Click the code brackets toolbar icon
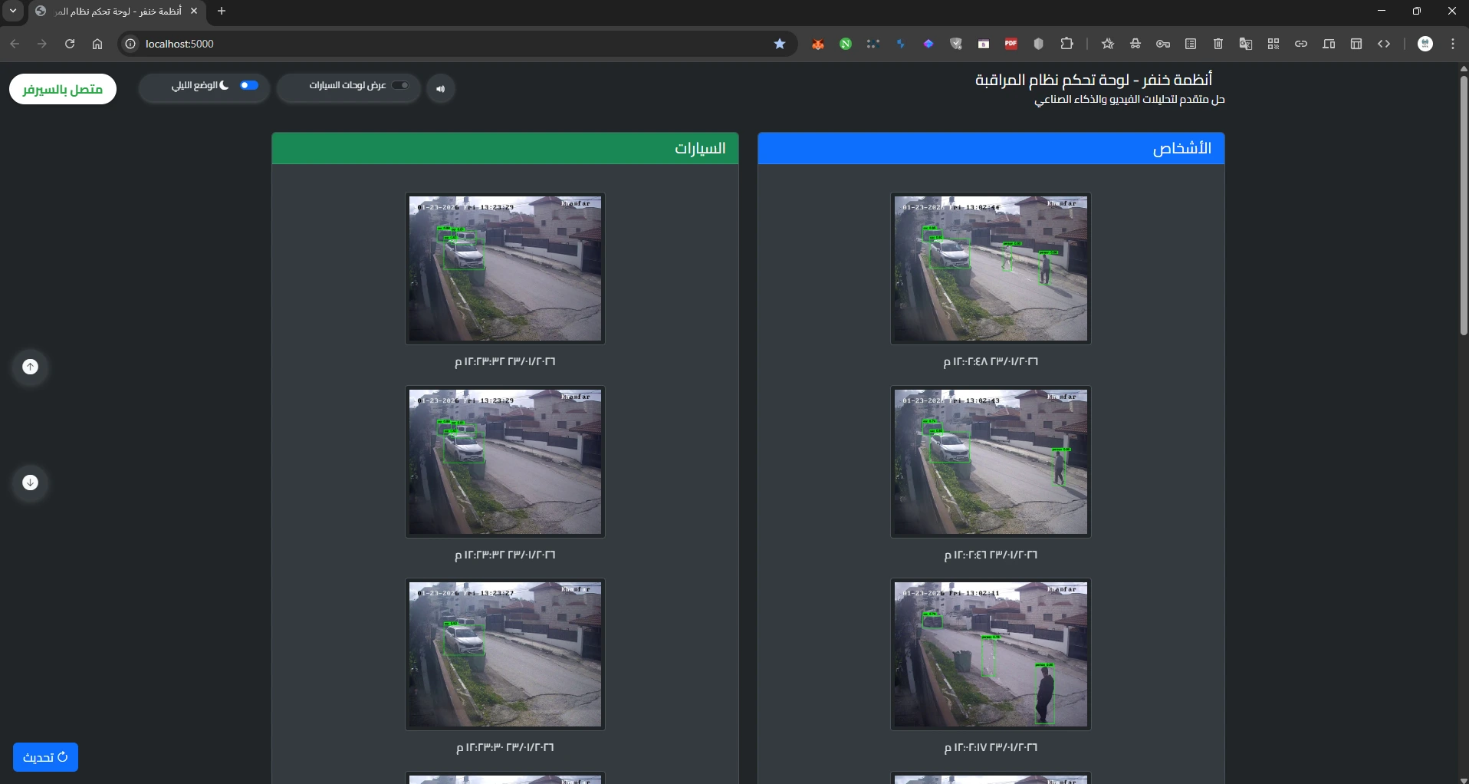Image resolution: width=1469 pixels, height=784 pixels. click(x=1384, y=44)
